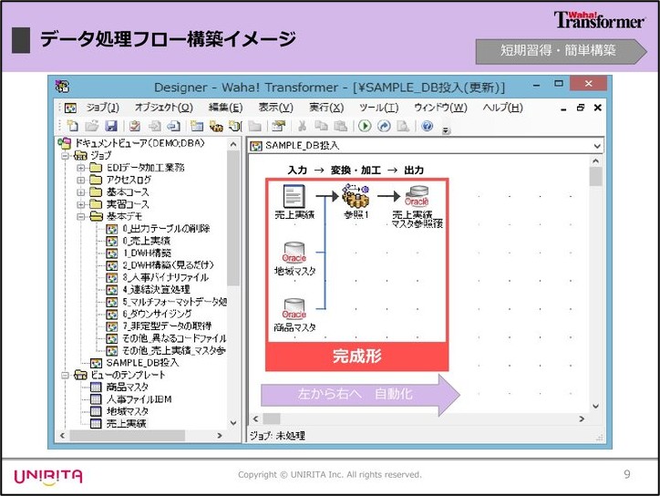Run the job with green play icon

365,126
